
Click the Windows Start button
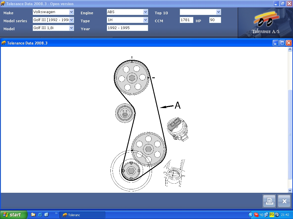[14, 215]
